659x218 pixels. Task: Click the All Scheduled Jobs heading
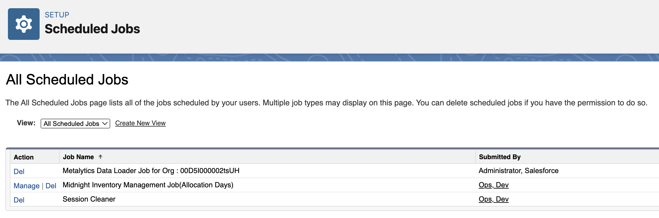point(67,79)
